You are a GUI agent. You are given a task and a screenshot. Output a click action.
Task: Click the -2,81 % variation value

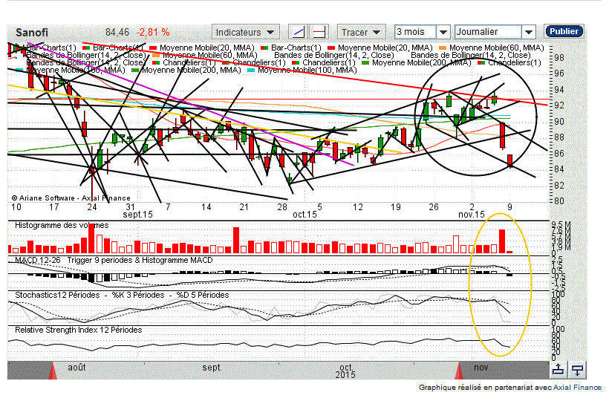(x=153, y=32)
